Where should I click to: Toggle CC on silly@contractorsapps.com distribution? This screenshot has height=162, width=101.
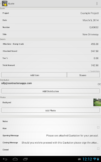tap(99, 84)
